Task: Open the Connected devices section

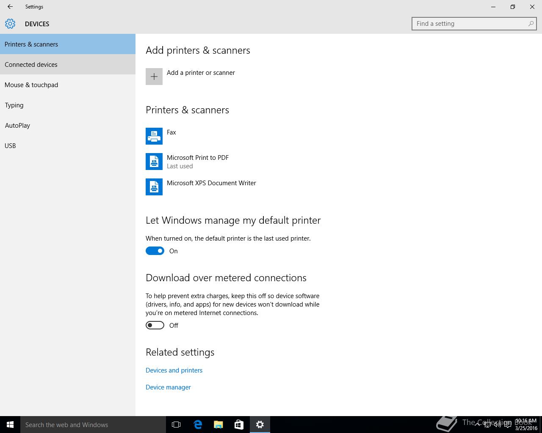Action: point(31,65)
